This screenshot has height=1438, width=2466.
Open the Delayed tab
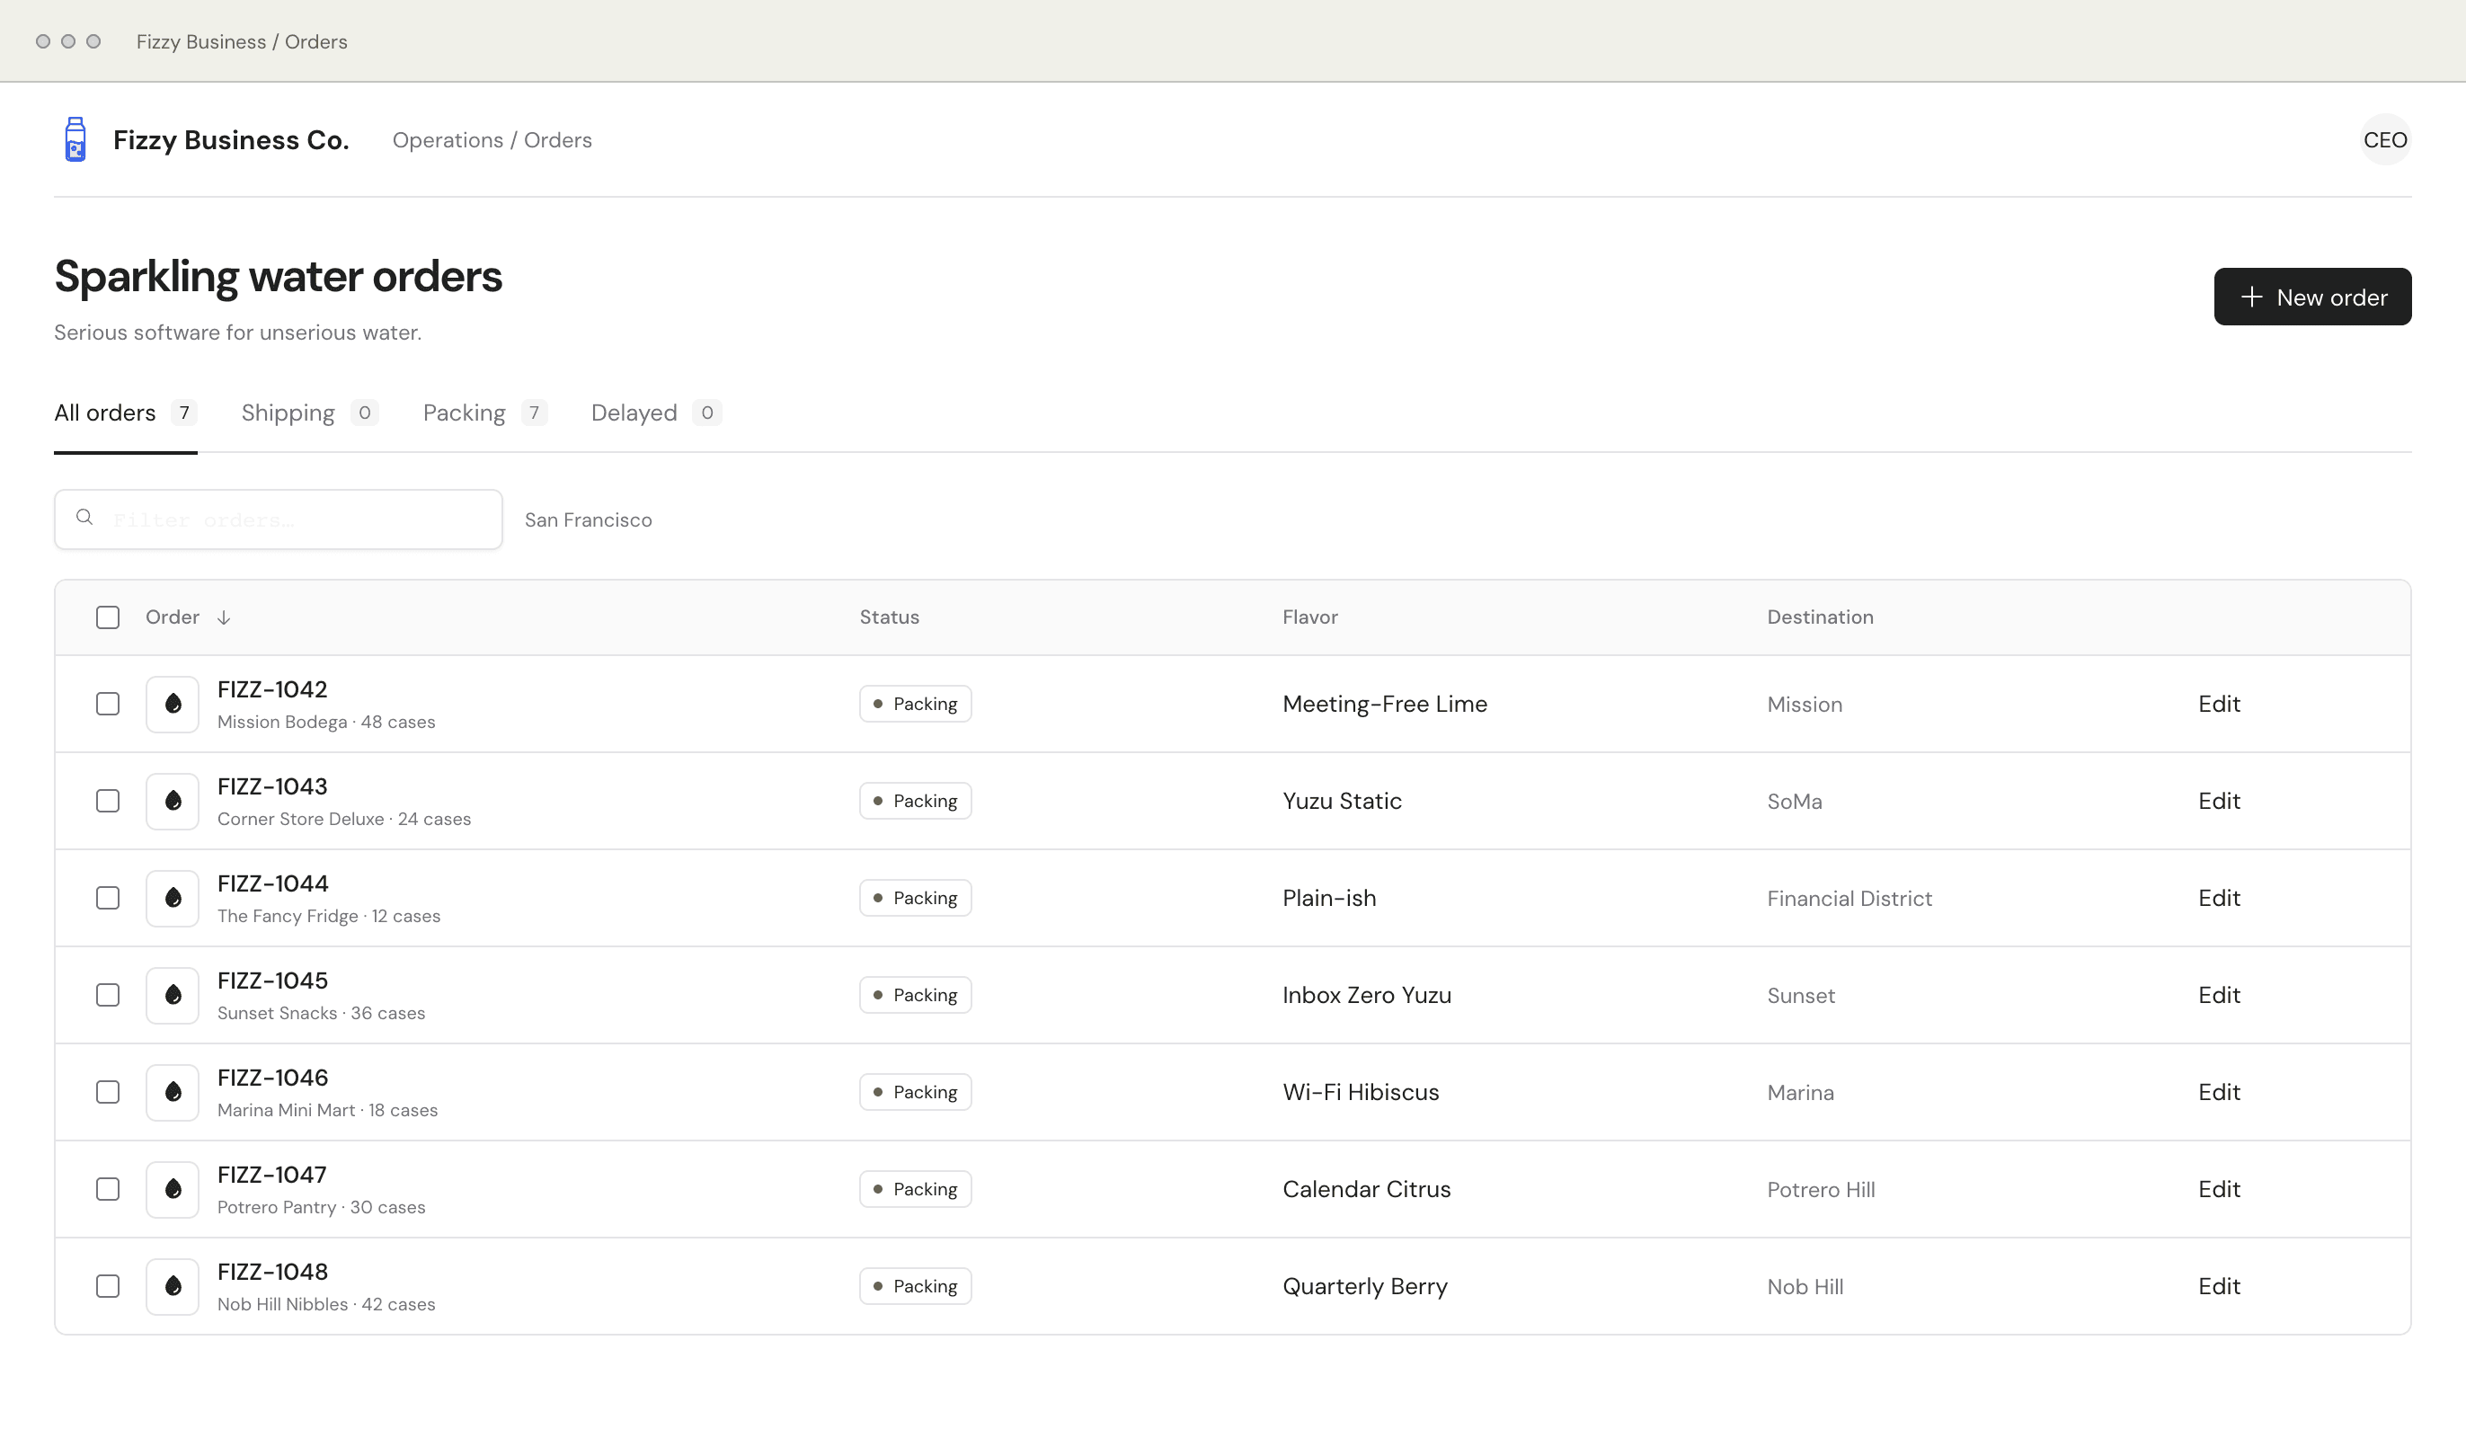point(657,413)
